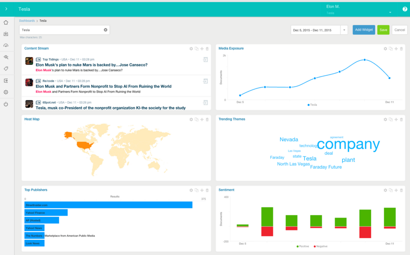Delete the Trending Themes widget

click(401, 119)
